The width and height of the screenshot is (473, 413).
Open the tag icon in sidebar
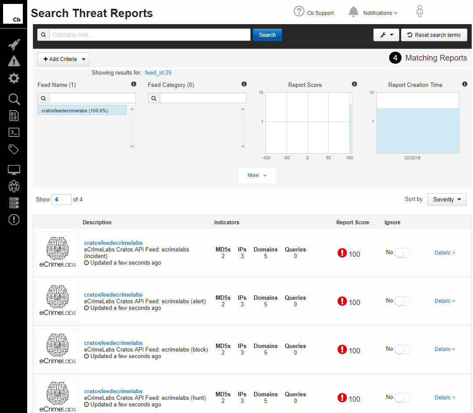14,149
